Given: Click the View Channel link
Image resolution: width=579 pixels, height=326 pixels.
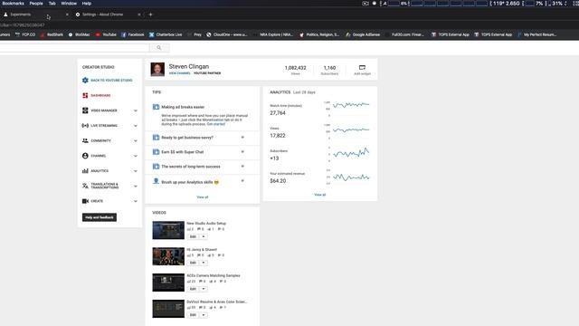Looking at the screenshot, I should [180, 73].
